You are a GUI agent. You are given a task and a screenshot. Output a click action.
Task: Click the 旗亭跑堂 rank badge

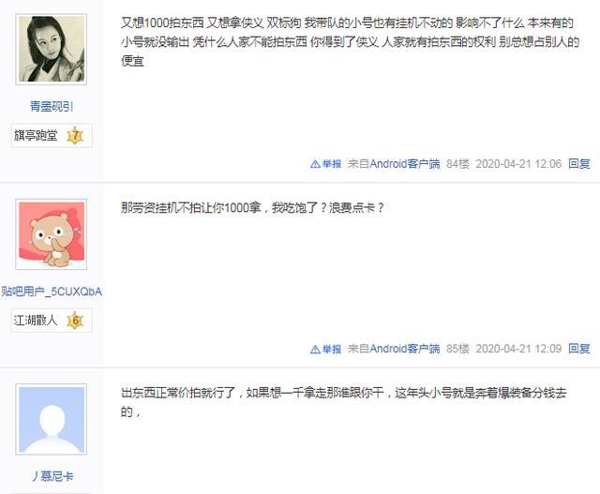tap(52, 136)
